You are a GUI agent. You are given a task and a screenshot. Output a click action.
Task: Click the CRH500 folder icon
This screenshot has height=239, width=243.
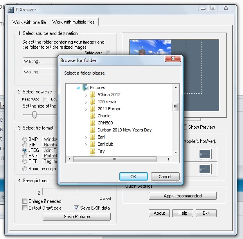click(92, 123)
